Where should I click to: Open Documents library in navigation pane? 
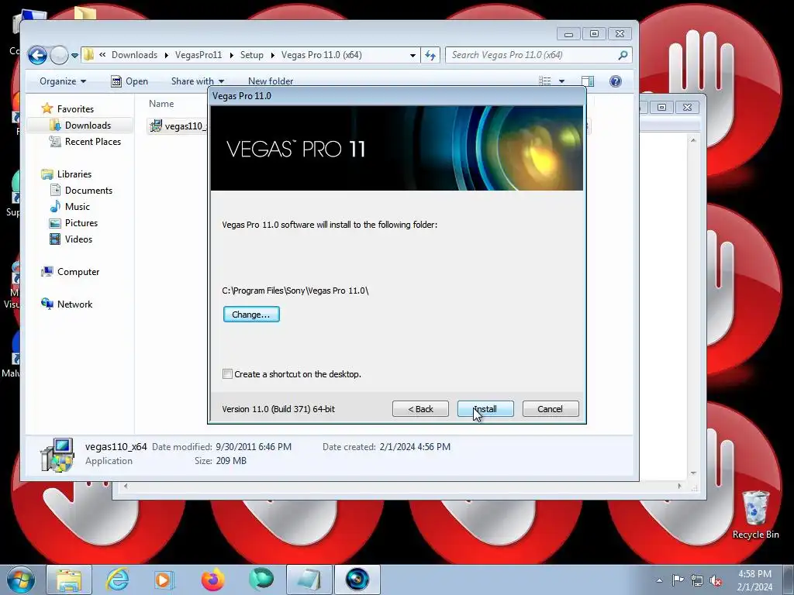tap(88, 191)
